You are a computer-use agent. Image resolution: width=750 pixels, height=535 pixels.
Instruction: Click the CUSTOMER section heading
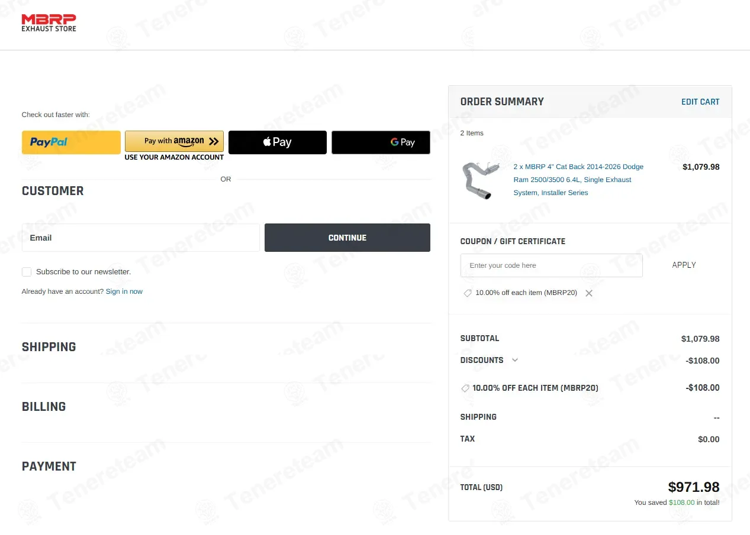coord(53,191)
